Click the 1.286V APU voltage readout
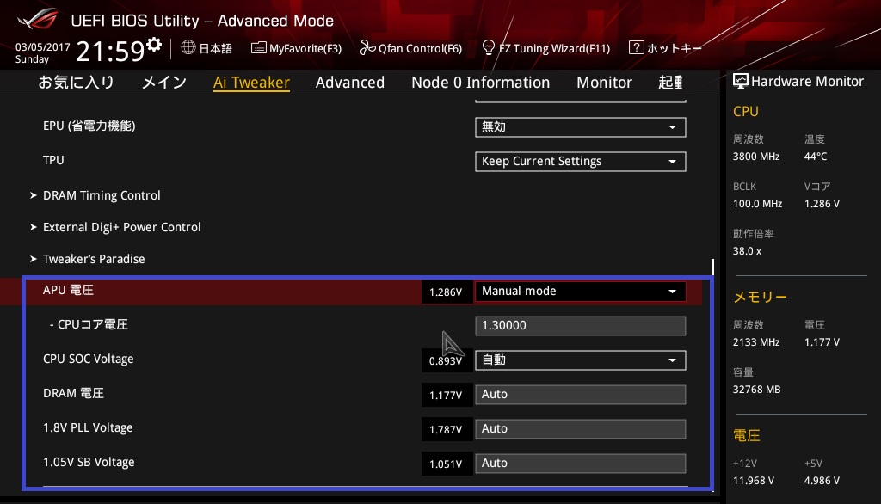The image size is (881, 504). pos(446,292)
